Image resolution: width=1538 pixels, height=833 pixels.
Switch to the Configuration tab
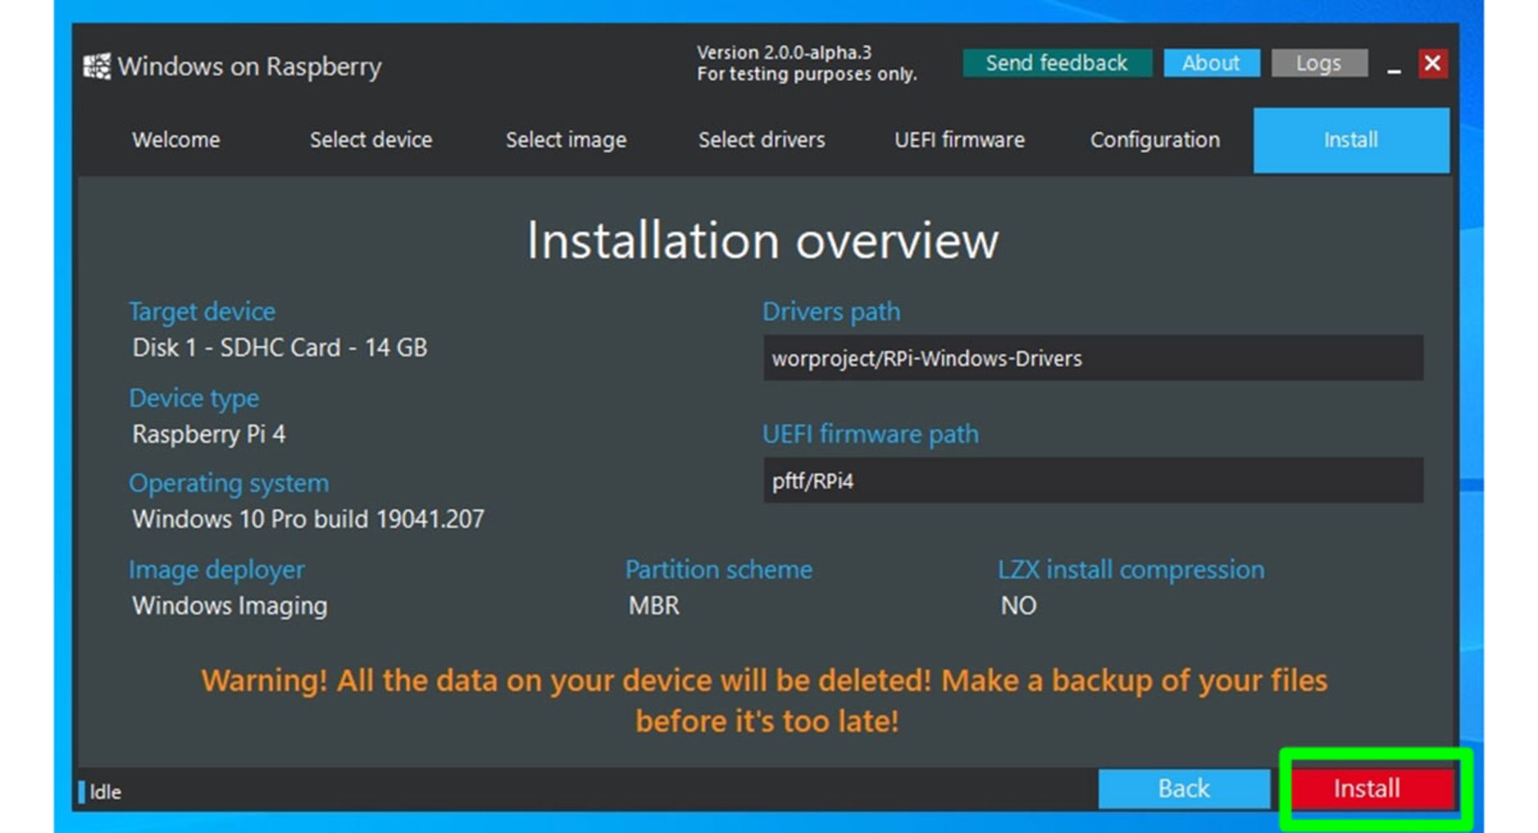tap(1154, 140)
